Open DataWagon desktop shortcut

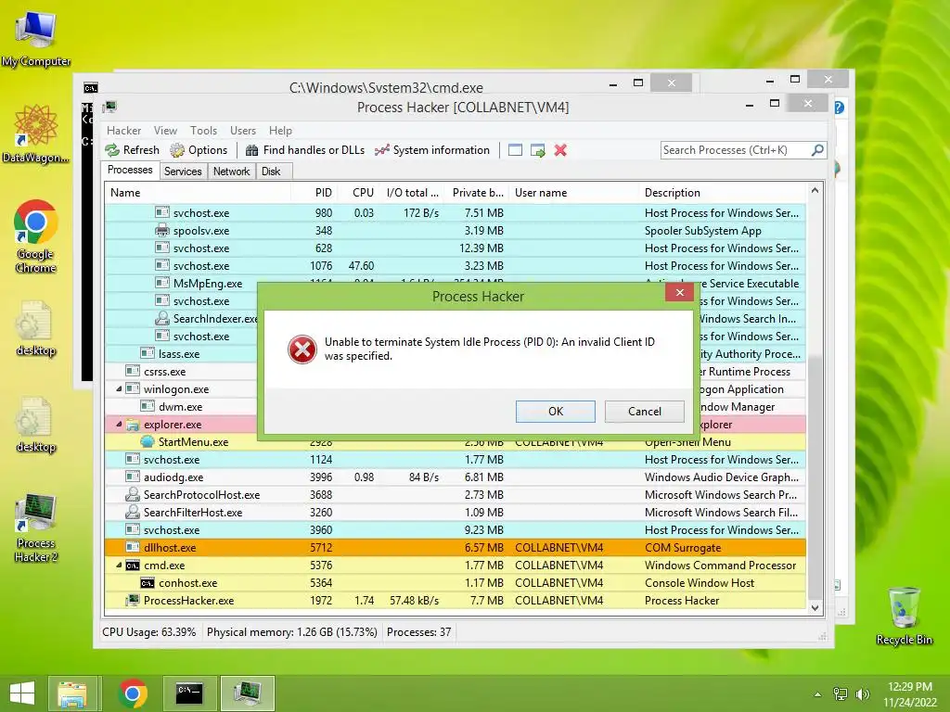point(36,133)
